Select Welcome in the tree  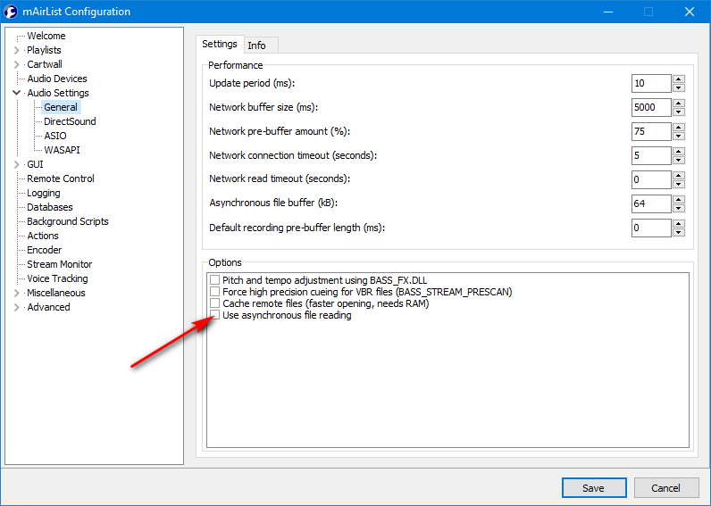coord(46,36)
